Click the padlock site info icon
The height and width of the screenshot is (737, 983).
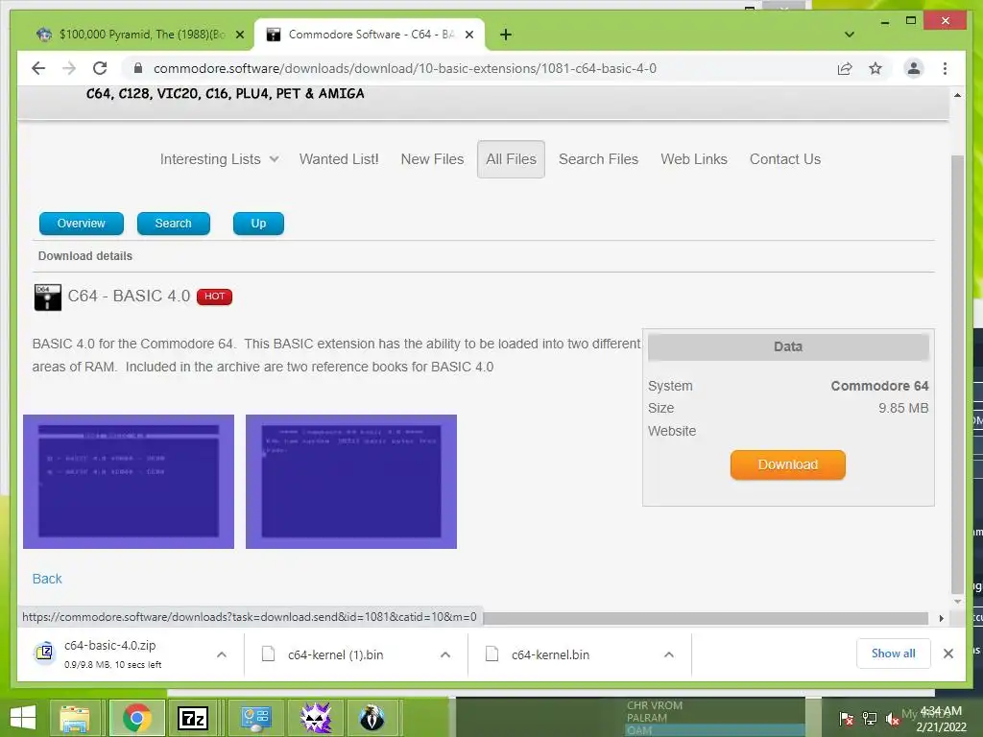[x=138, y=68]
